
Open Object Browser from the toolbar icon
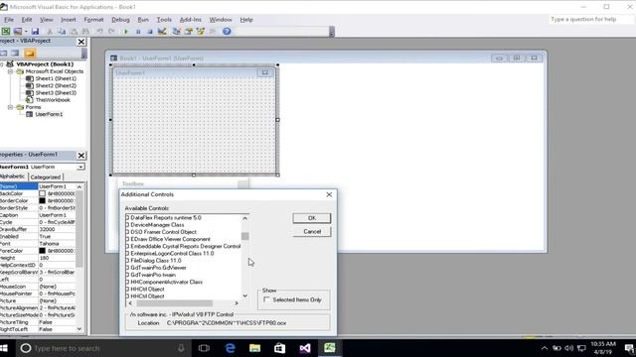pyautogui.click(x=201, y=31)
